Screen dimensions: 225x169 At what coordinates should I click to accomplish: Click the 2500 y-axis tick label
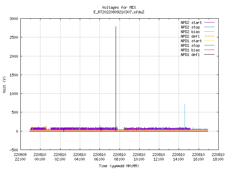(x=14, y=37)
